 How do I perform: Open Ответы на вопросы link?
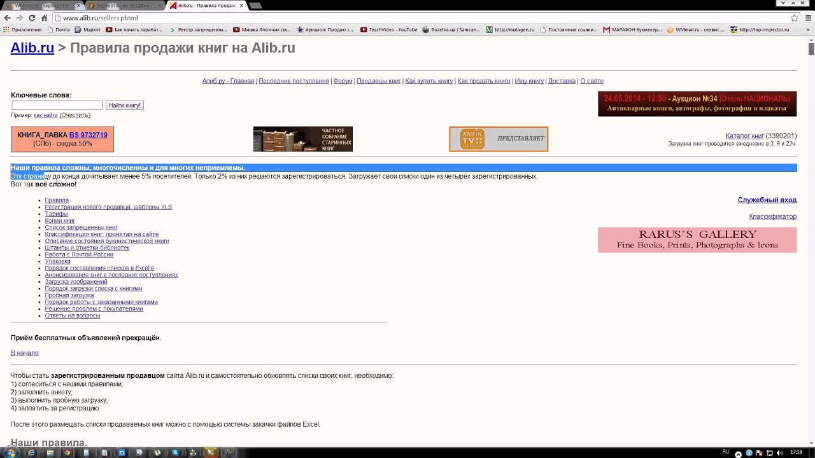tap(72, 316)
